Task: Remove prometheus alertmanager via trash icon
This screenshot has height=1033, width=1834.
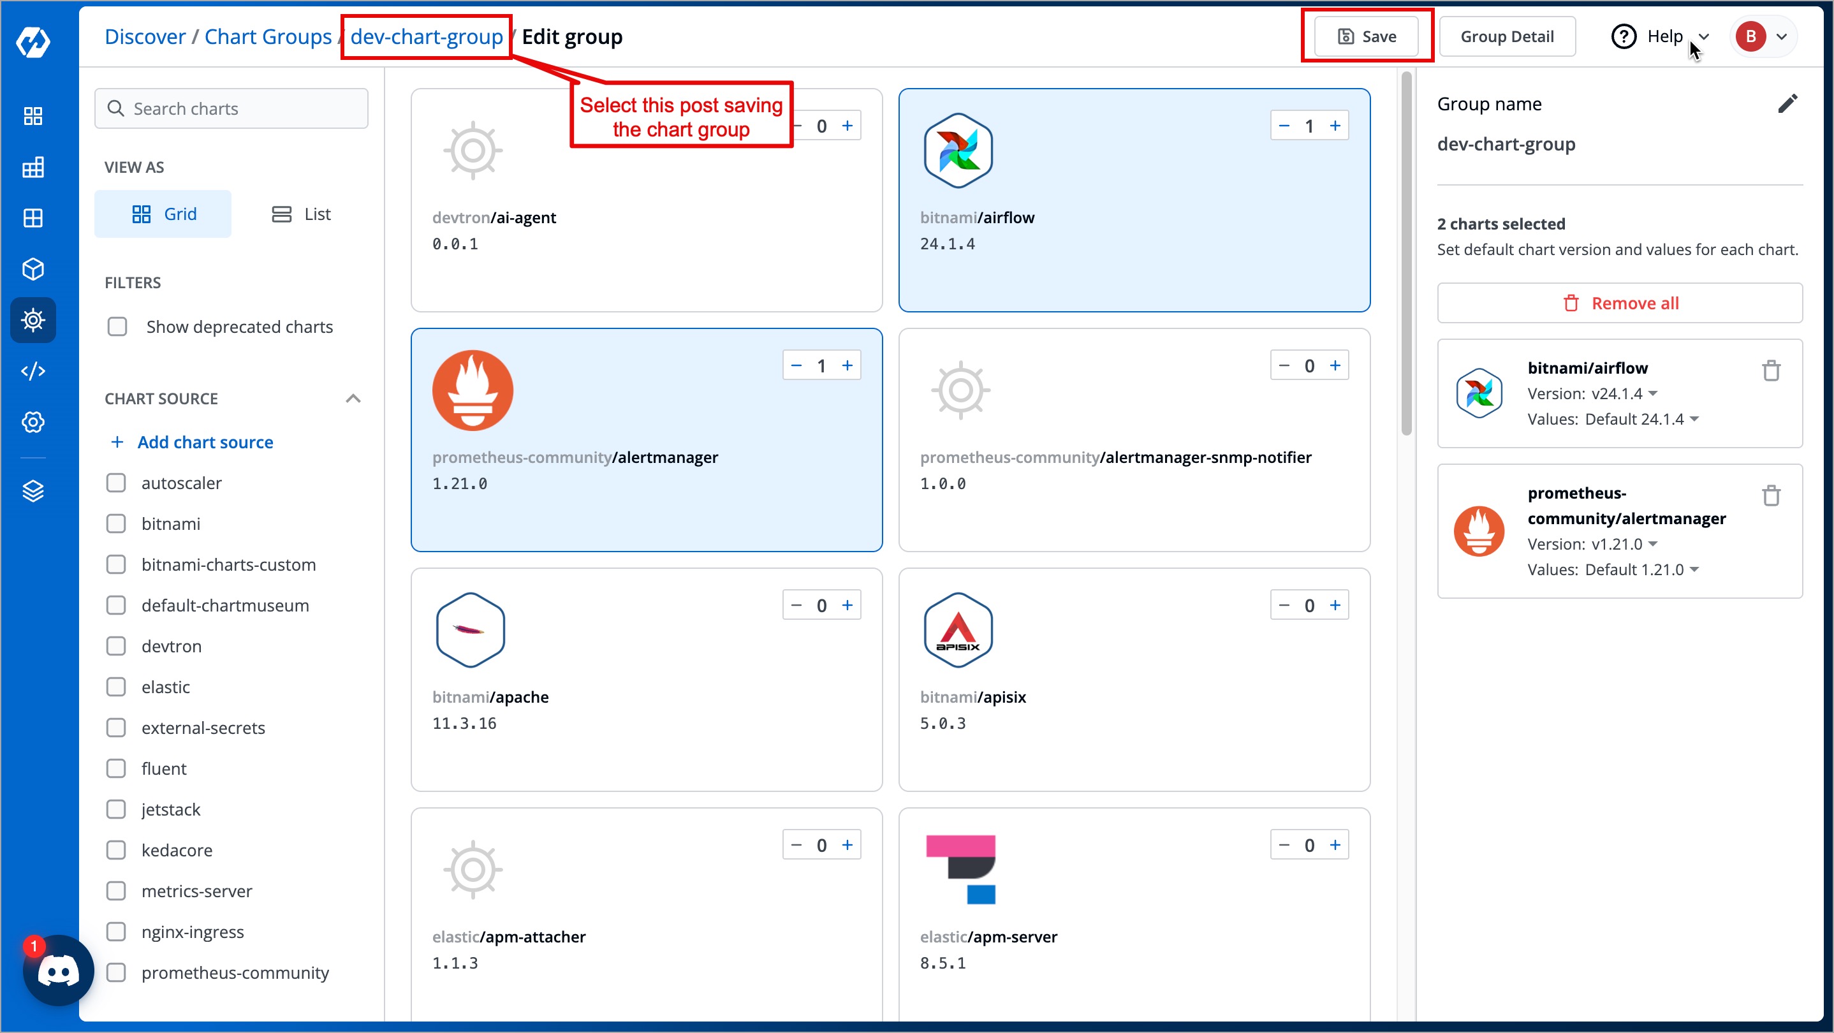Action: (x=1771, y=495)
